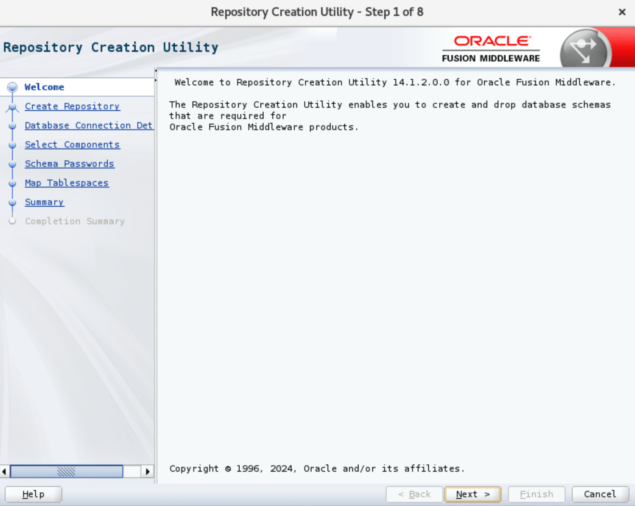Open the Create Repository step link
635x506 pixels.
pyautogui.click(x=72, y=106)
